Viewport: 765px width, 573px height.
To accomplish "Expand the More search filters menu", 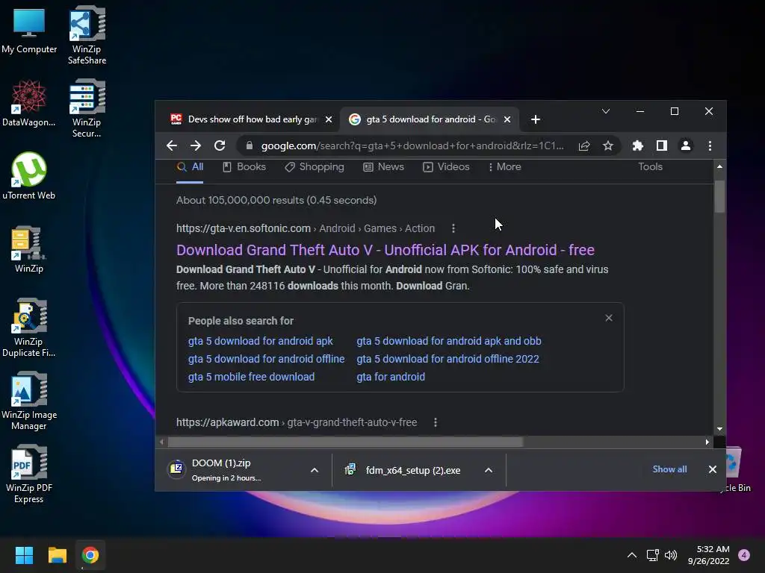I will (504, 167).
